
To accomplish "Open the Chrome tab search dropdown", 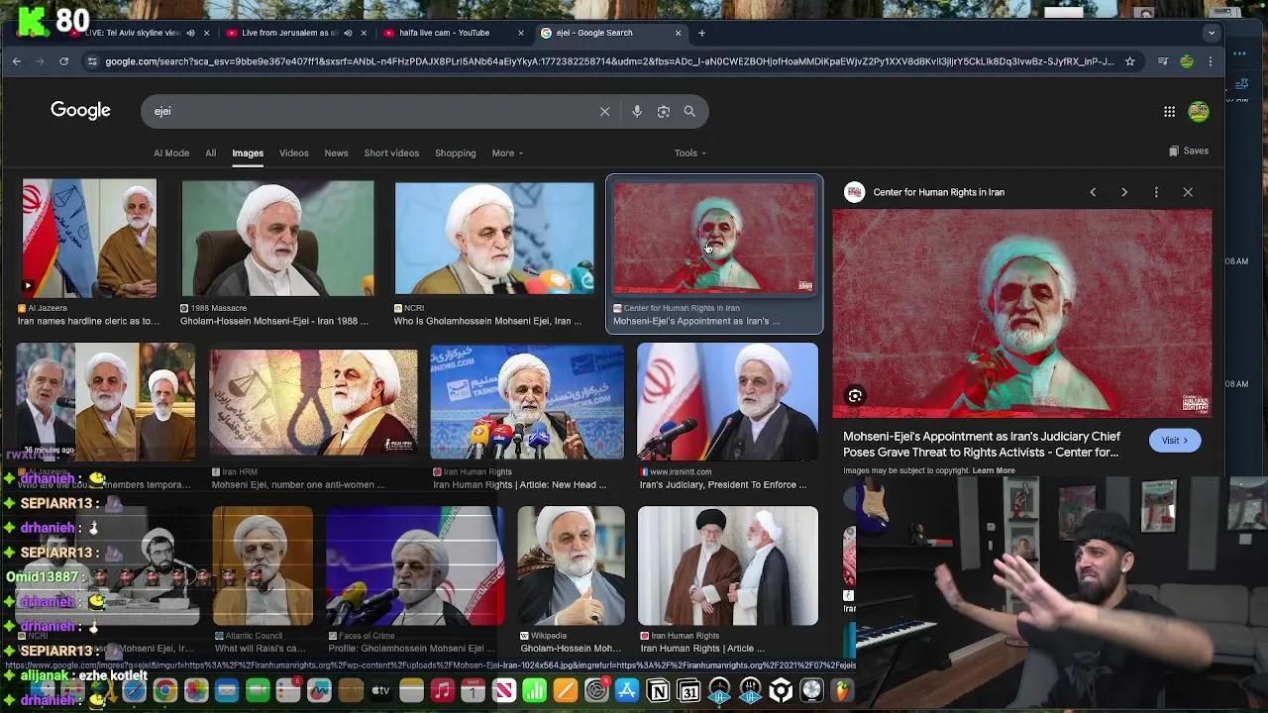I will coord(1211,33).
